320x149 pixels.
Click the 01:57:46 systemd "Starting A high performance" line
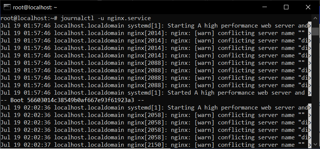156,26
